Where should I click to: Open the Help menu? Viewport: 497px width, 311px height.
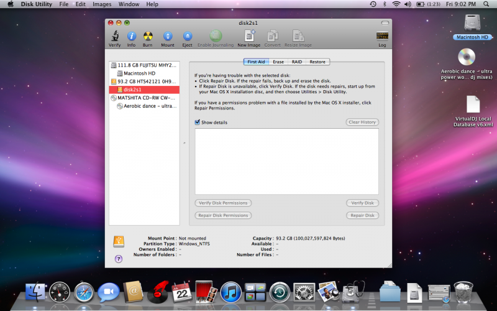tap(152, 4)
